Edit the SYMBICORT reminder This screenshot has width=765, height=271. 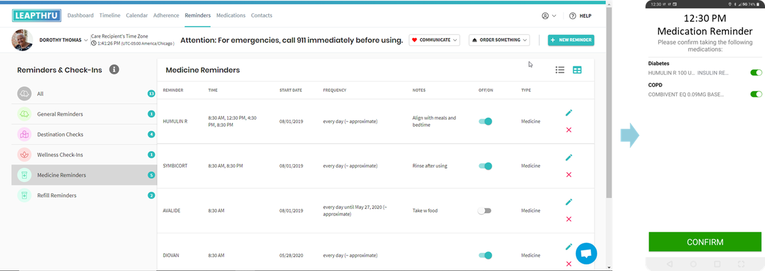[569, 157]
